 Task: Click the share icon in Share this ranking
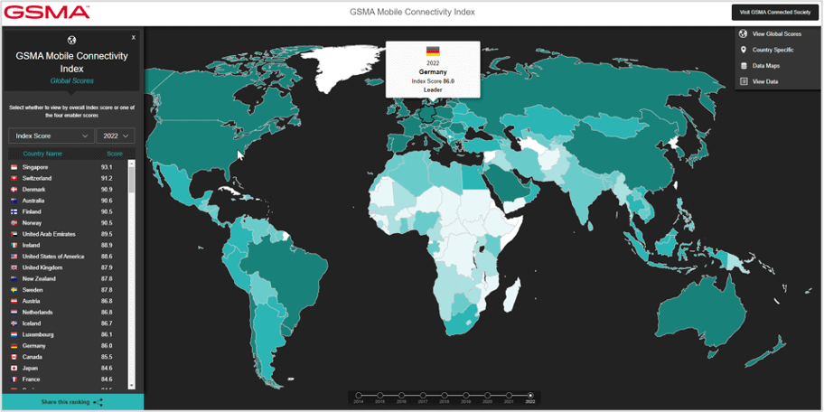tap(98, 402)
